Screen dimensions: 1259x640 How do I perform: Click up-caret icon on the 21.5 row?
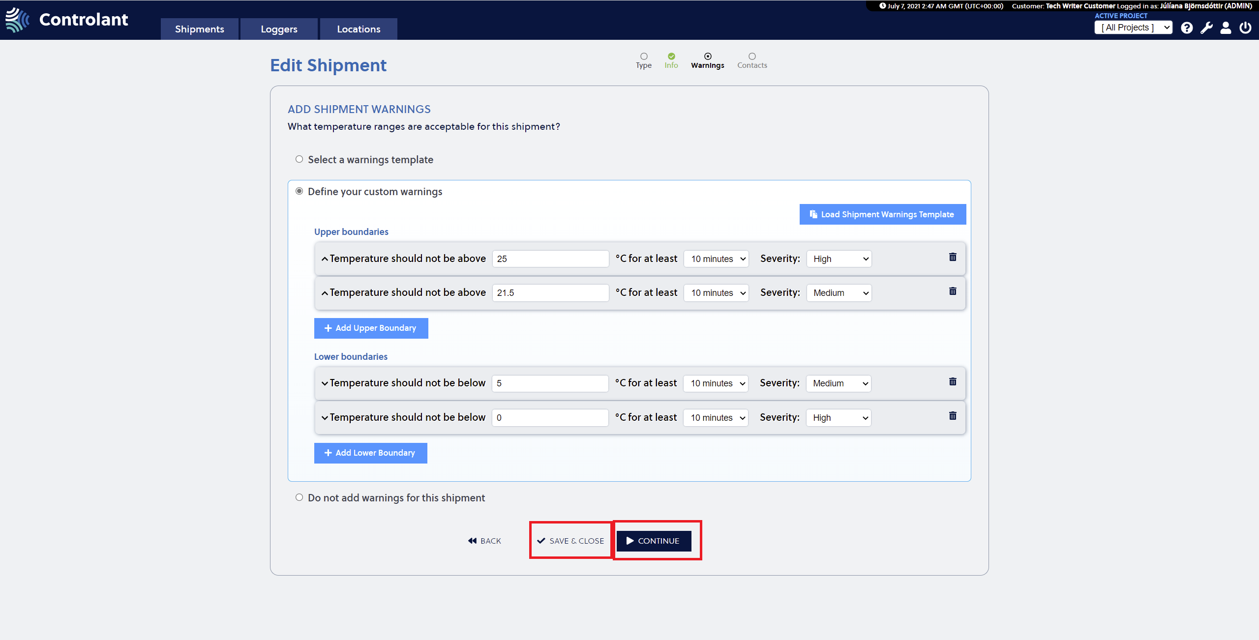point(325,293)
